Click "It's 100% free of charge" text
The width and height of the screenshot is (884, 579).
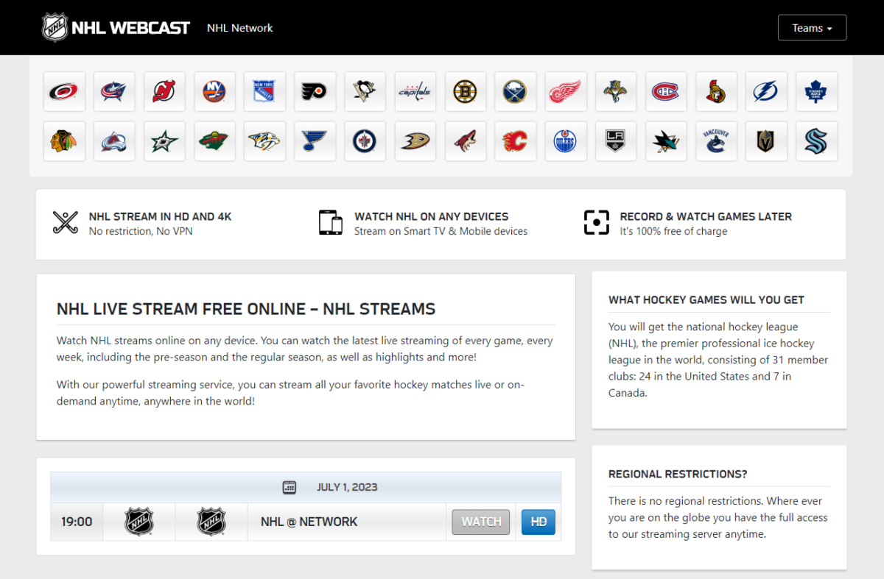pos(673,231)
